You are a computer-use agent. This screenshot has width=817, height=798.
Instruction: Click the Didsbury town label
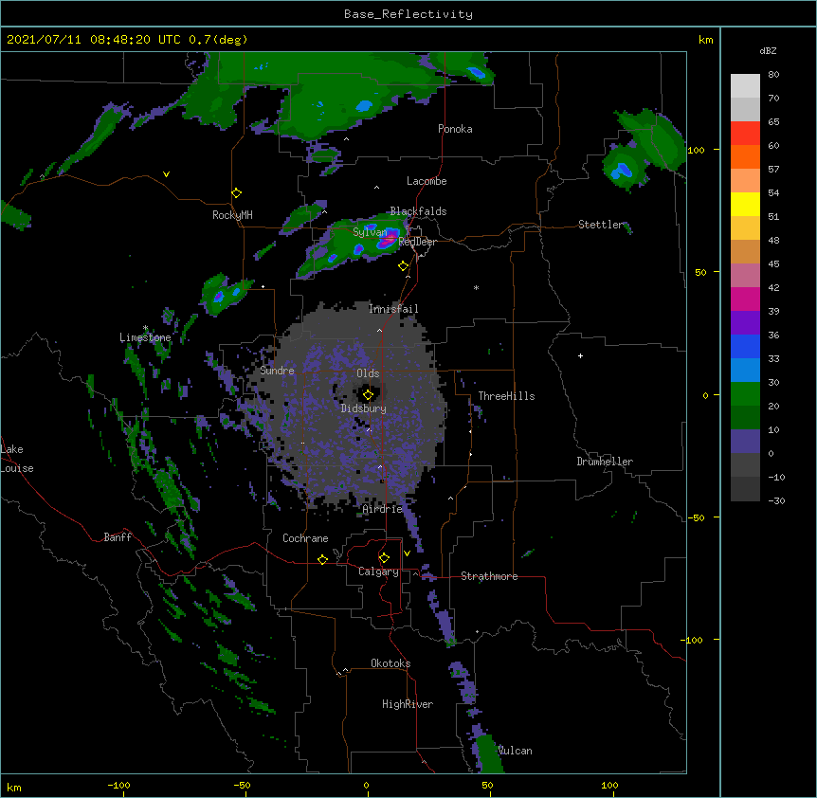click(x=364, y=408)
